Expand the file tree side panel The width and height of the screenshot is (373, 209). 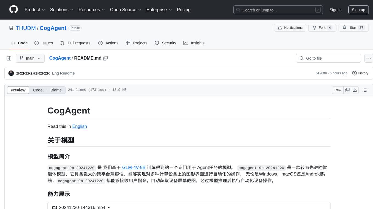click(x=9, y=58)
